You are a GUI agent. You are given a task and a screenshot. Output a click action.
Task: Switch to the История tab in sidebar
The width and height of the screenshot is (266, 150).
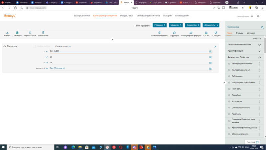(x=251, y=33)
